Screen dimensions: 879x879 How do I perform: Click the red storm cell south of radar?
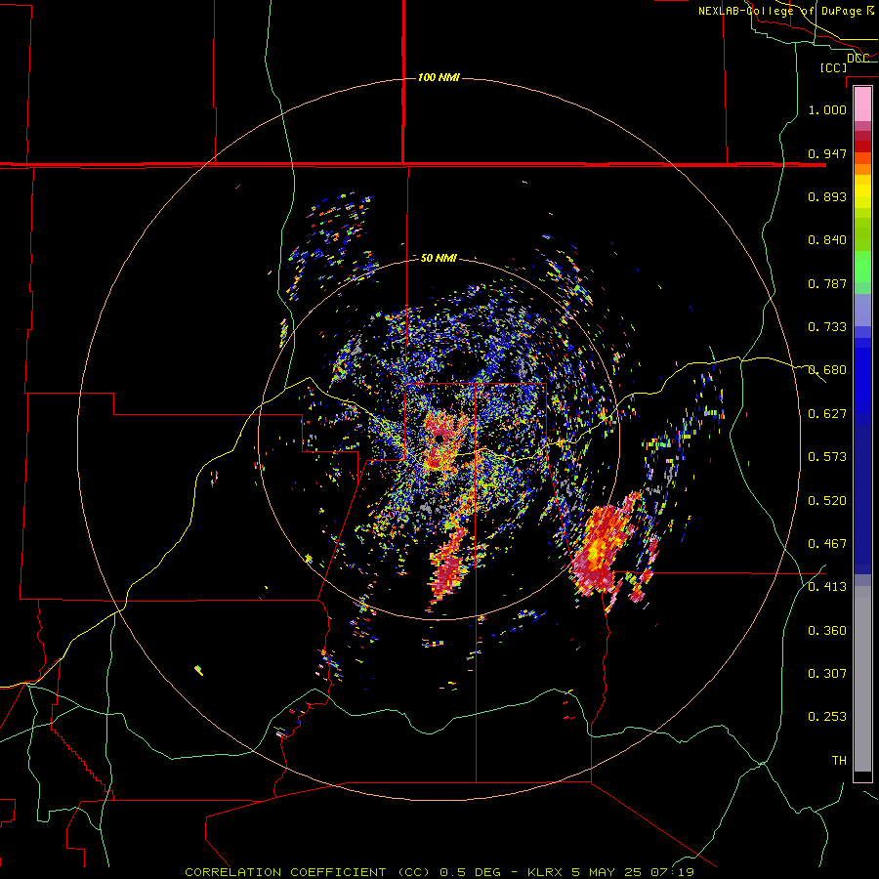tap(448, 569)
